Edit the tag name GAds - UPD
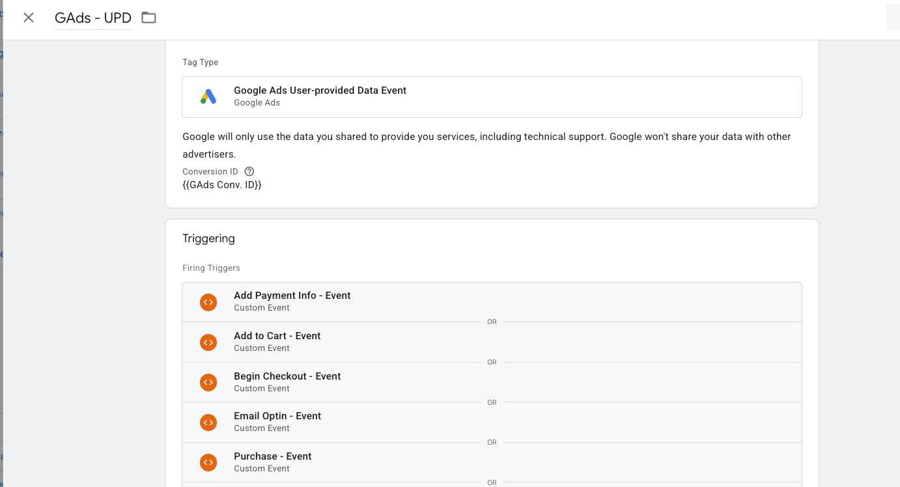 coord(92,18)
